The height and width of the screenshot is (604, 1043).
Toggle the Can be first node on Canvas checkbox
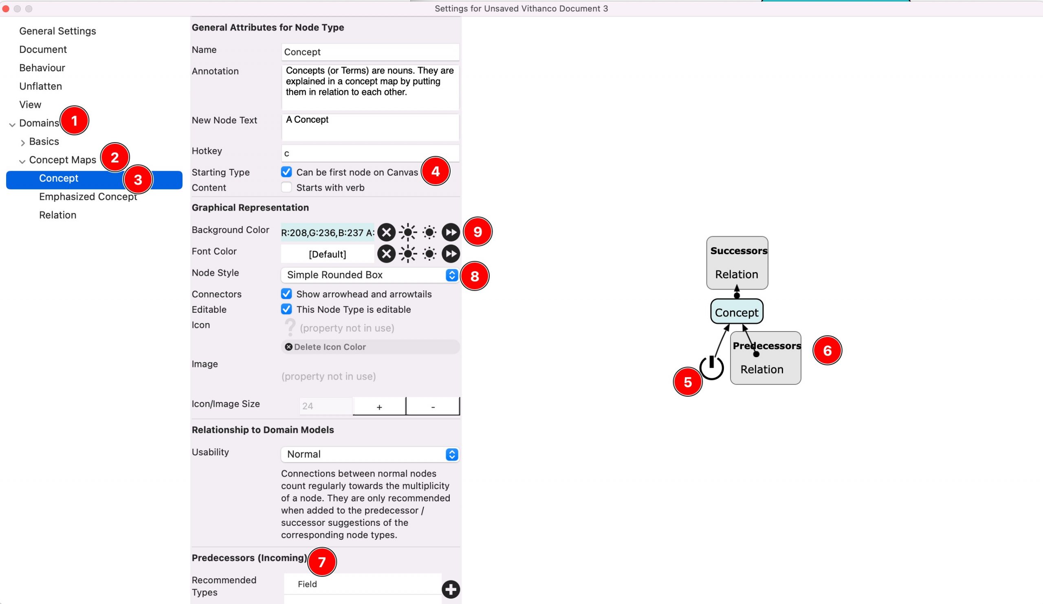pos(286,172)
